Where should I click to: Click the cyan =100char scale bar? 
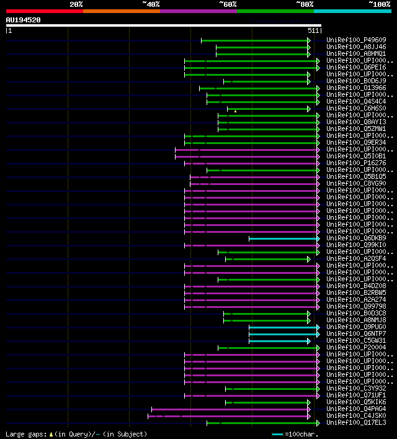click(278, 434)
